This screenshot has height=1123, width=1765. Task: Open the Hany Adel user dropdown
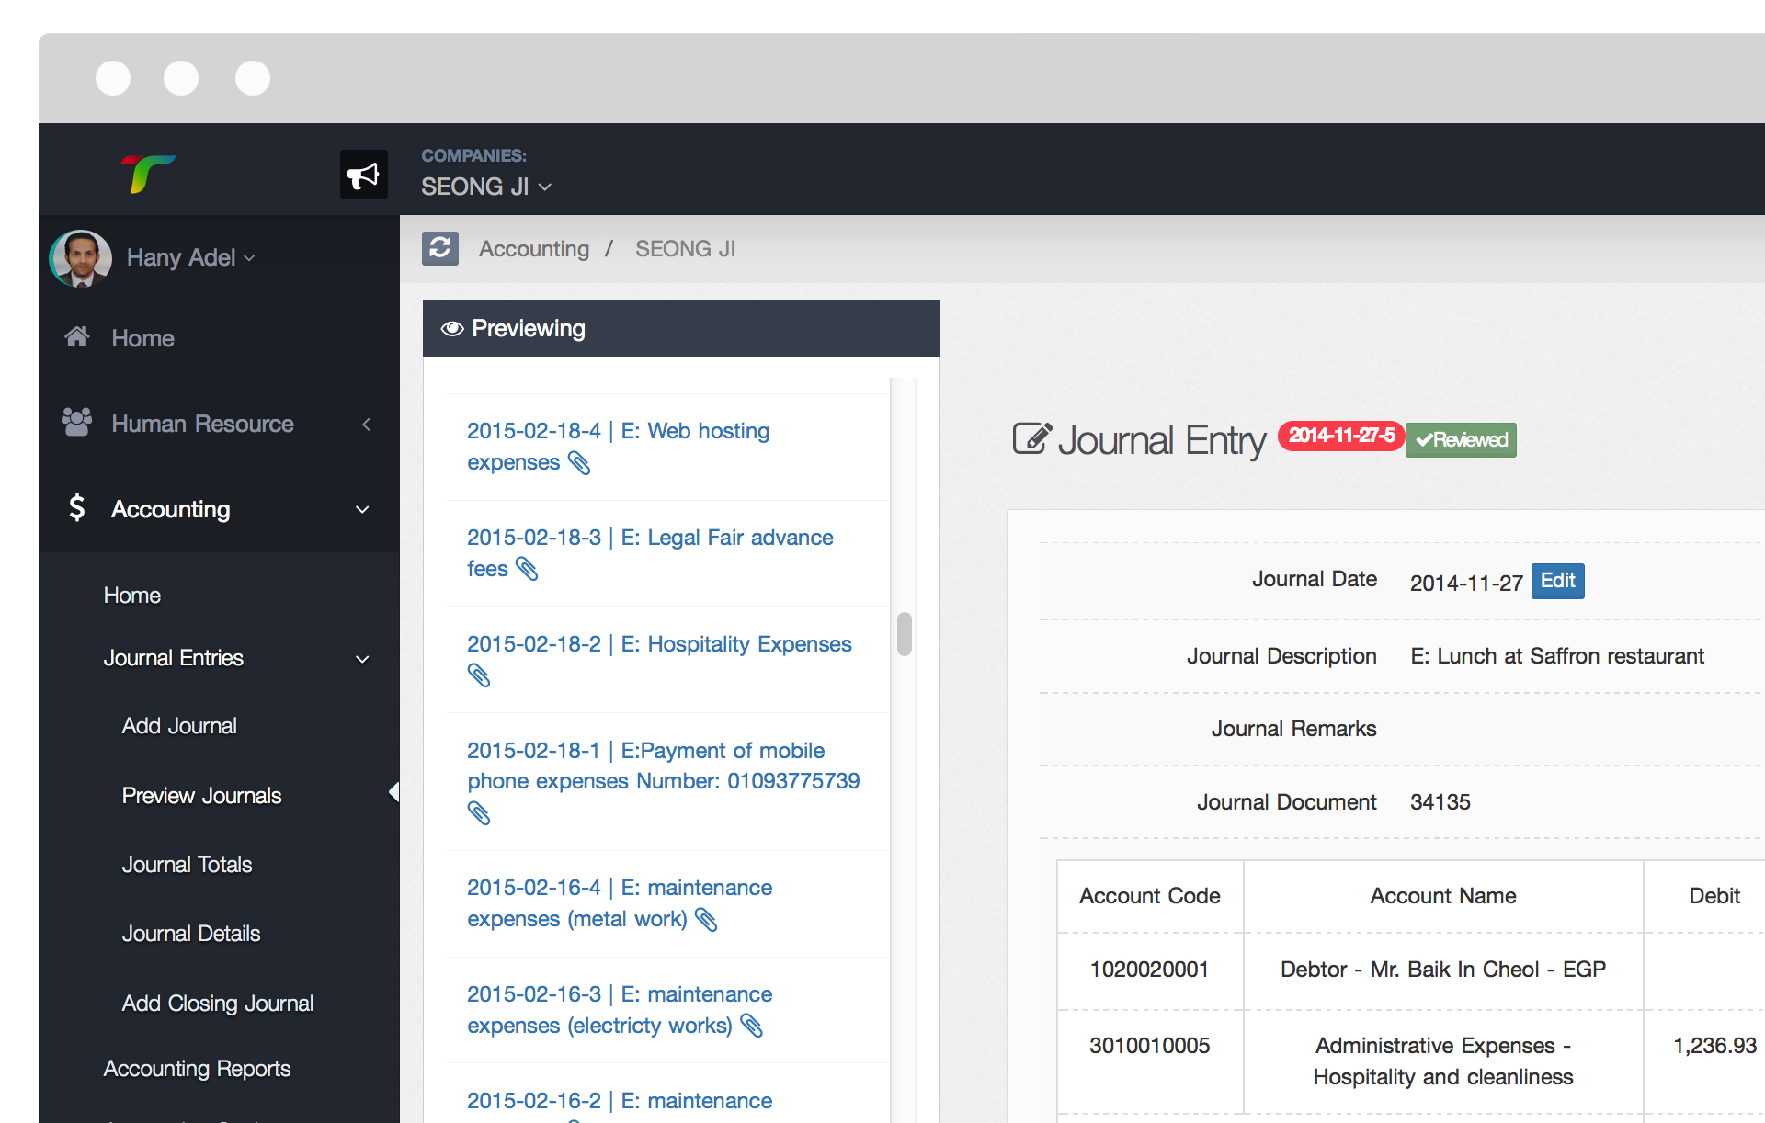tap(190, 258)
